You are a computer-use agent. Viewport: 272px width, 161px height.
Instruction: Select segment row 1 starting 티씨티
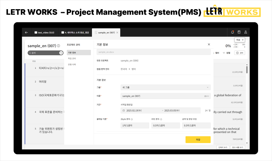coord(45,70)
